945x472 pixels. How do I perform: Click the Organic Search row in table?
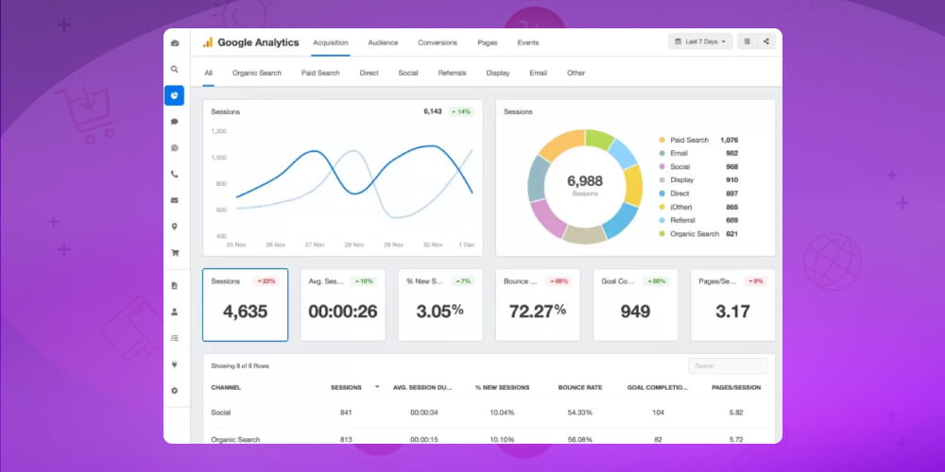coord(489,438)
